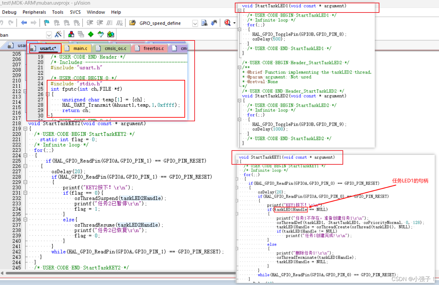Click taskLED1Handle in the StartTaskKEY1 if-condition
Viewport: 439px width, 285px height.
(x=290, y=210)
